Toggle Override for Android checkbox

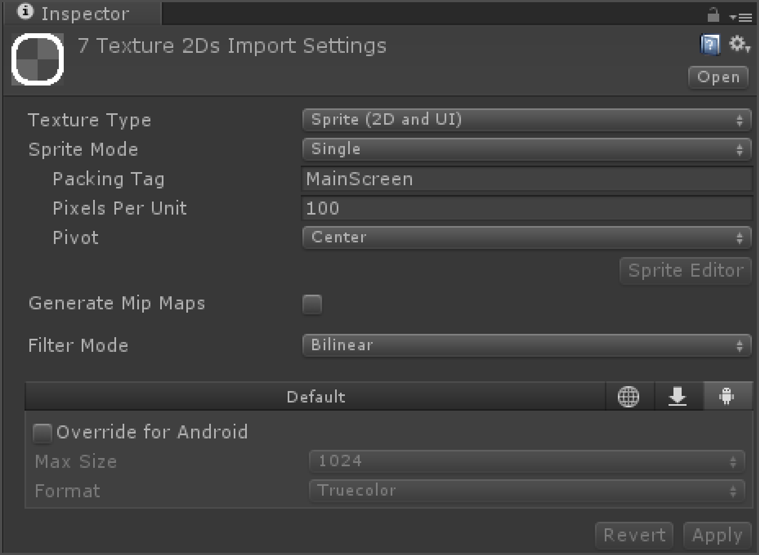[x=42, y=433]
